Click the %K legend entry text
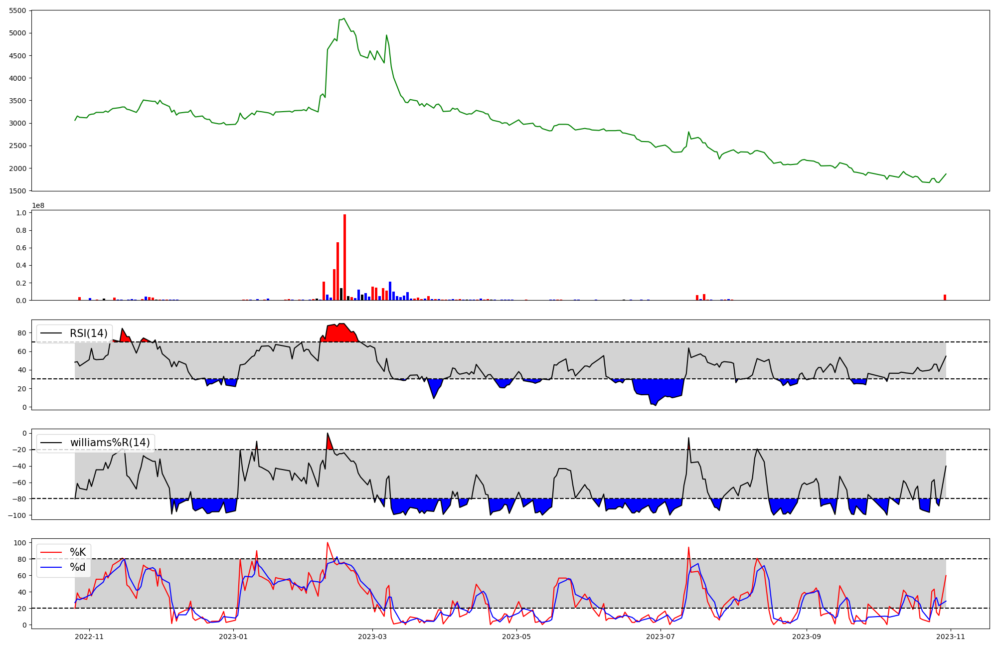Screen dimensions: 997x648 [x=78, y=552]
